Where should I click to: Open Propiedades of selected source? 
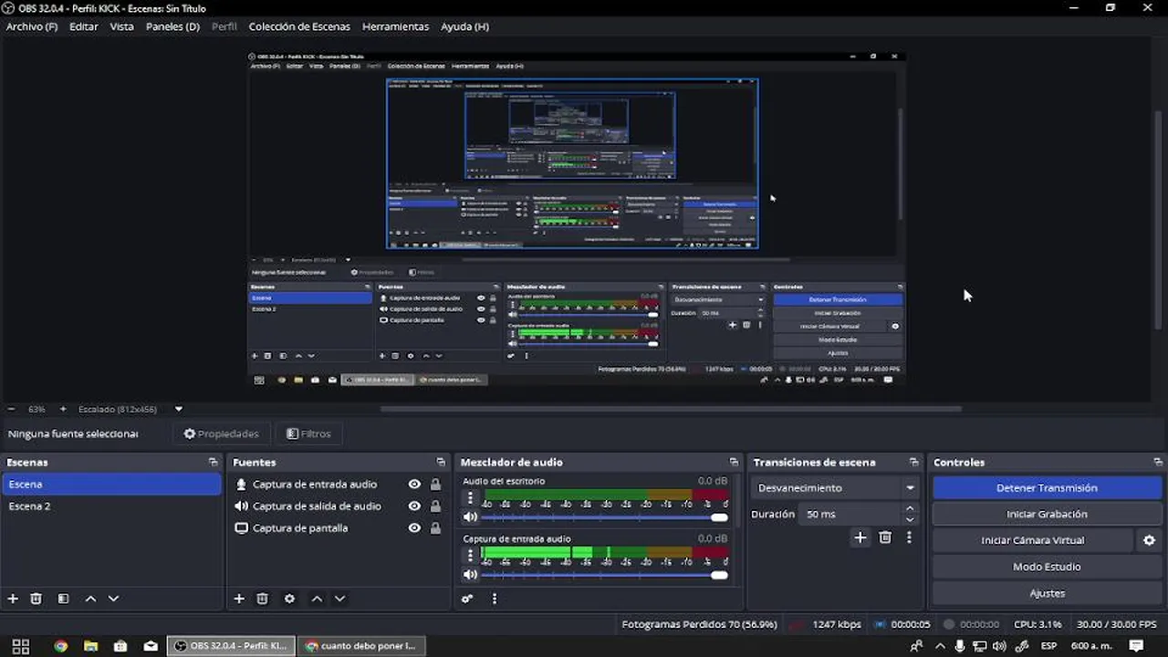point(221,433)
